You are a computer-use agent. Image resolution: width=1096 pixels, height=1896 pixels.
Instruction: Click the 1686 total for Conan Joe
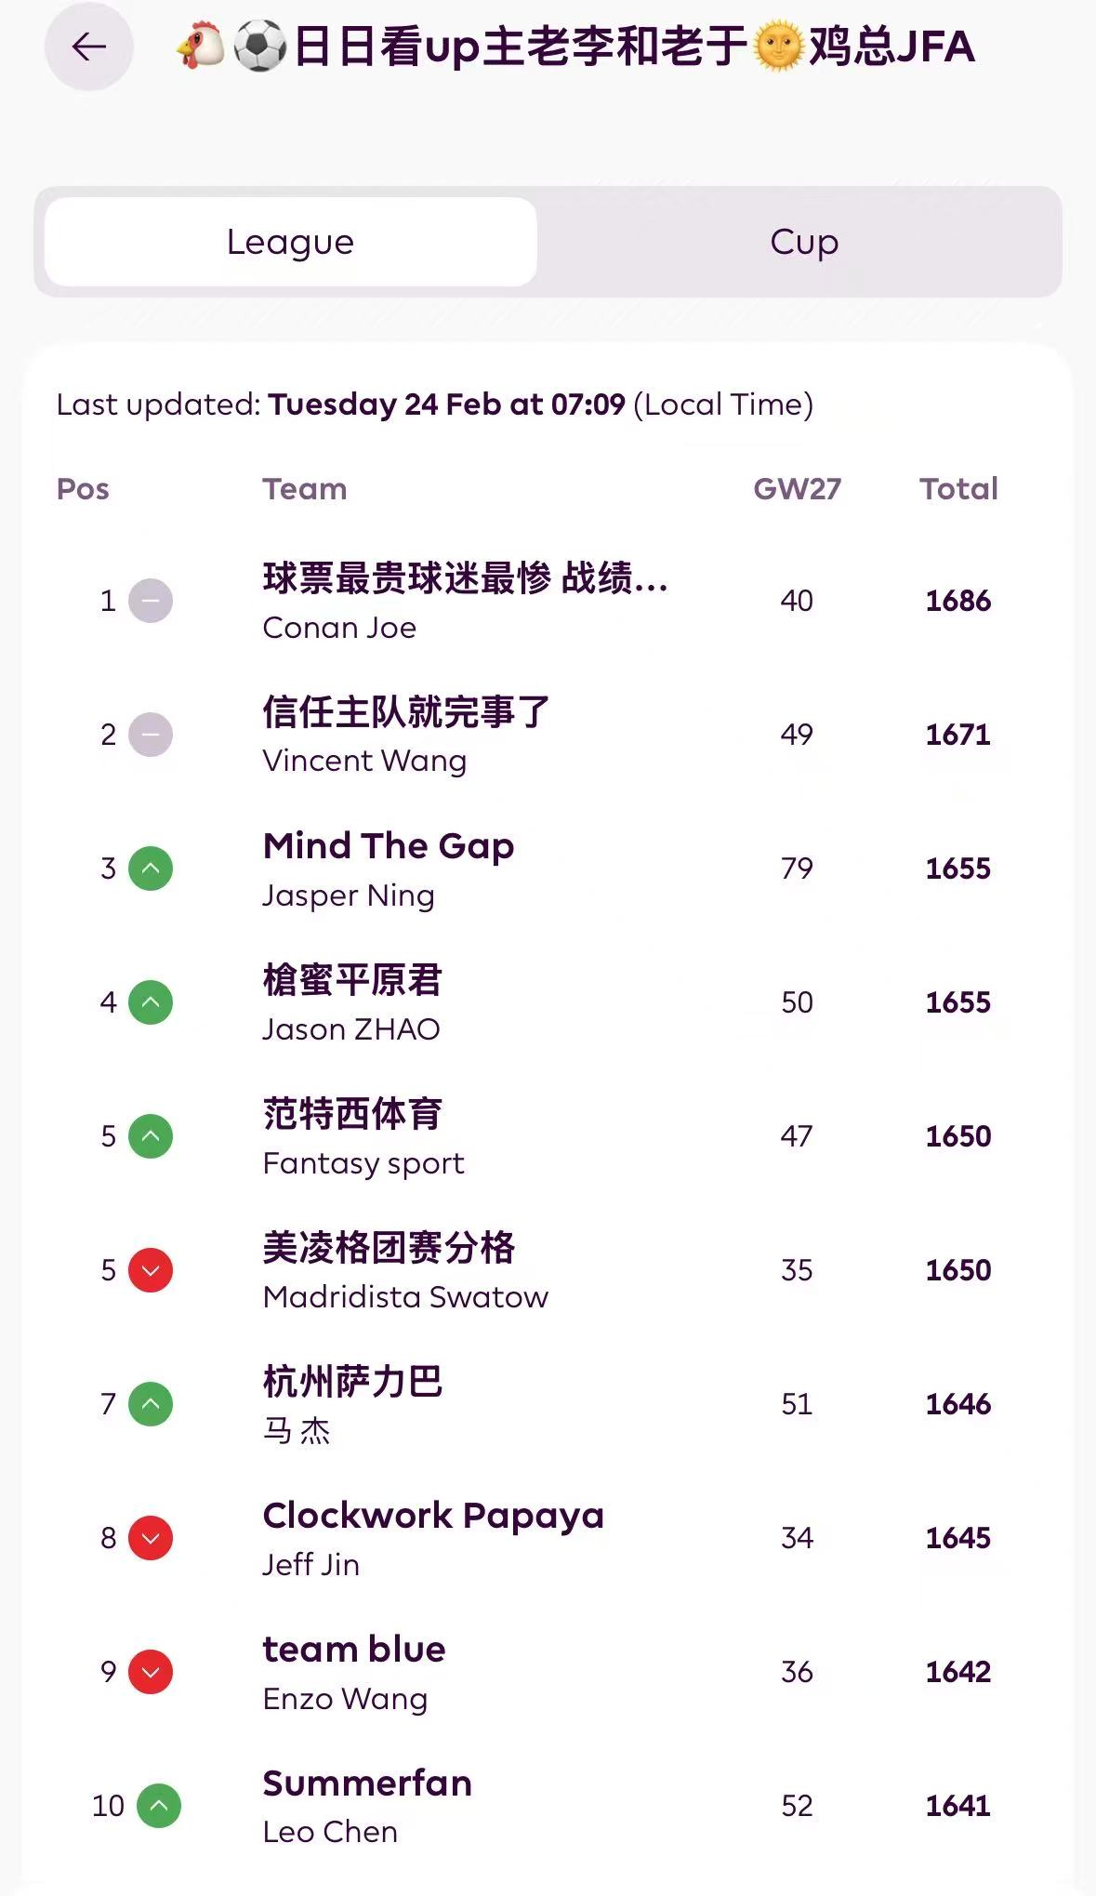click(957, 601)
